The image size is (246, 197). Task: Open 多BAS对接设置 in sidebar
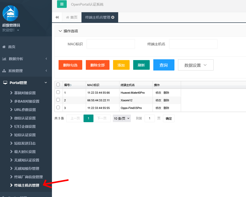[x=27, y=101]
